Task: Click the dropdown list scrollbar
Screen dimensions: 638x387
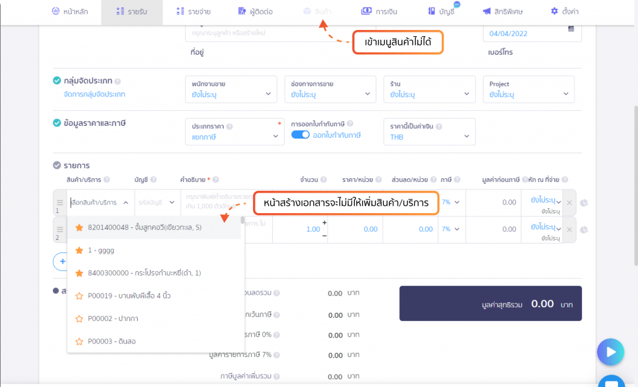Action: click(242, 220)
